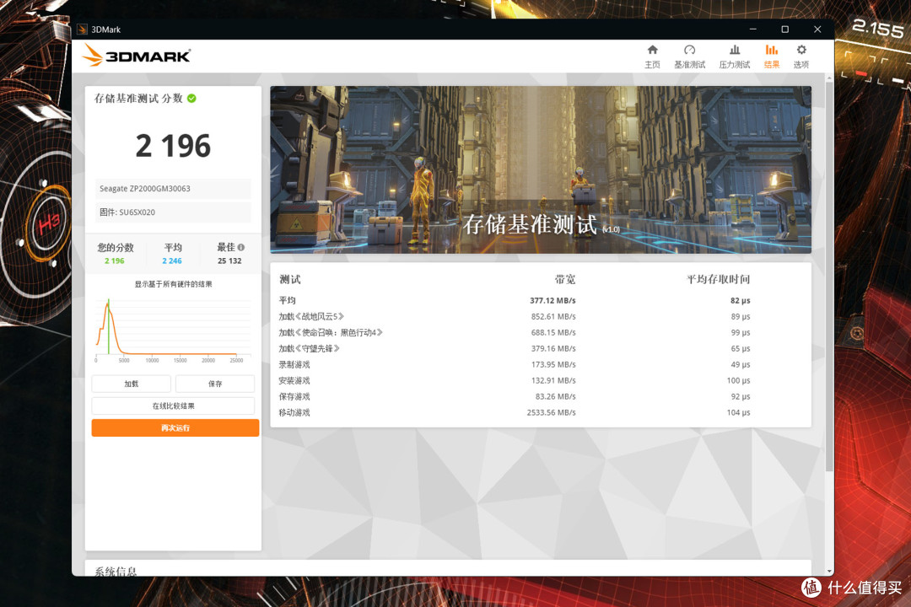
Task: Click the 存储基准测试 分数 heading
Action: point(138,98)
